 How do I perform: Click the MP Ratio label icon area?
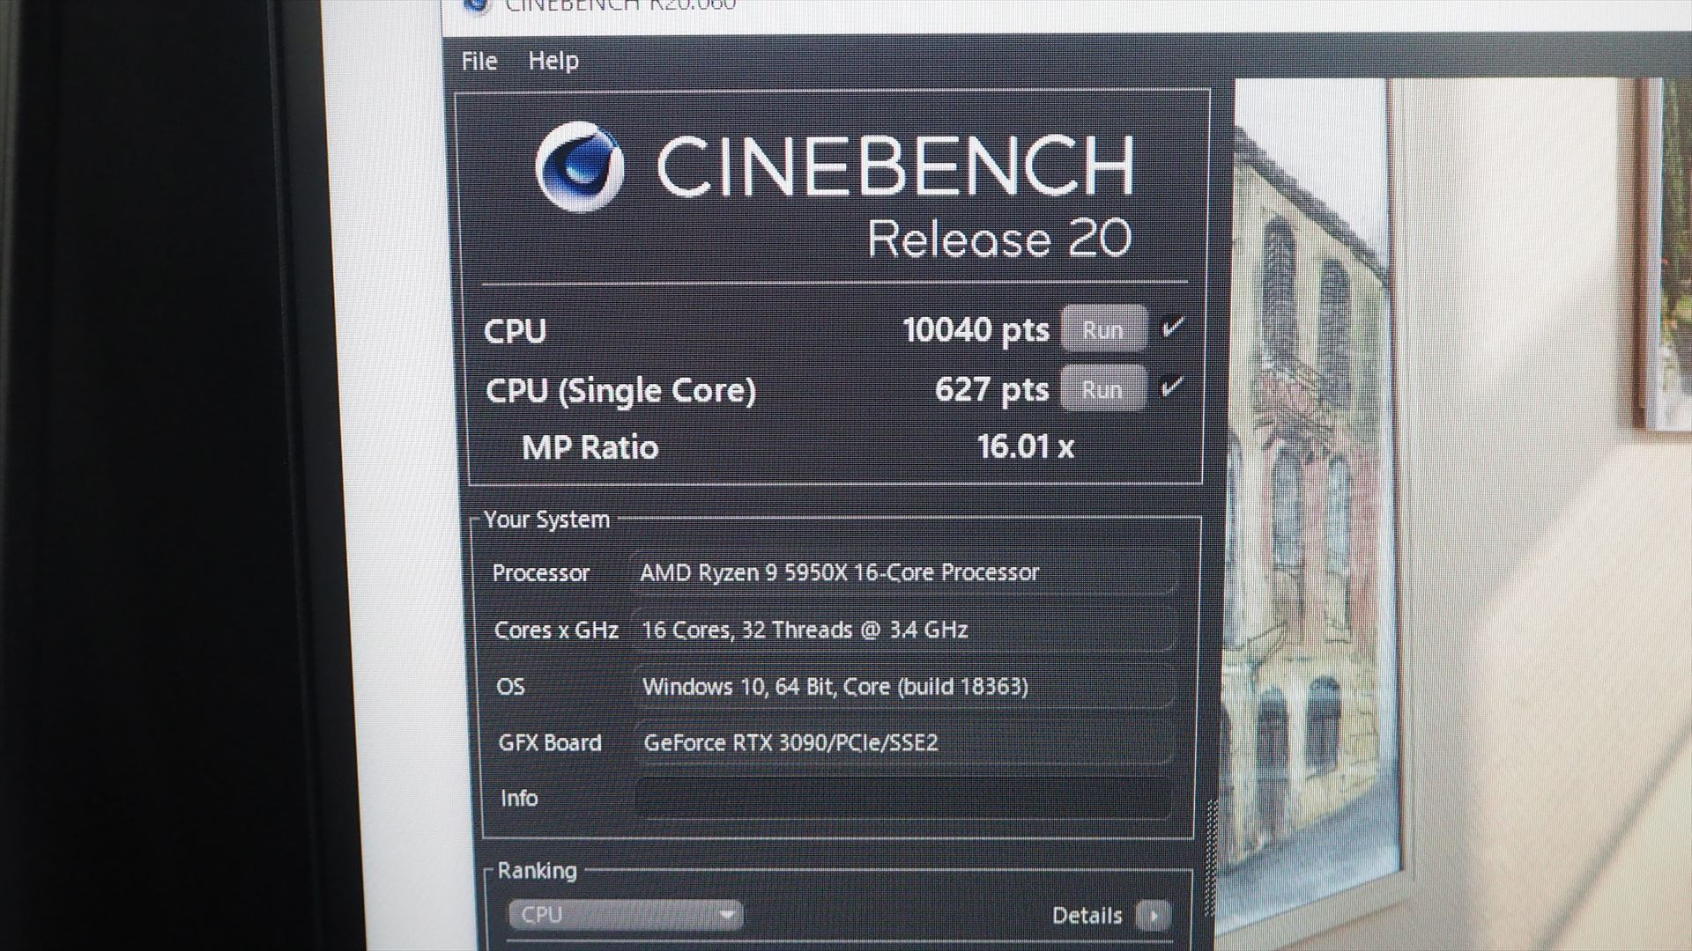[x=588, y=447]
